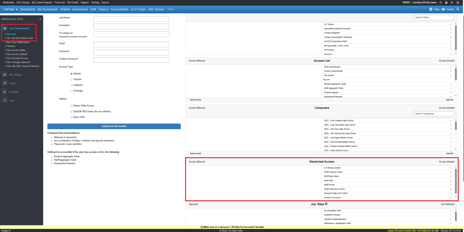464x232 pixels.
Task: Click inside the Search Campuses field
Action: point(433,113)
